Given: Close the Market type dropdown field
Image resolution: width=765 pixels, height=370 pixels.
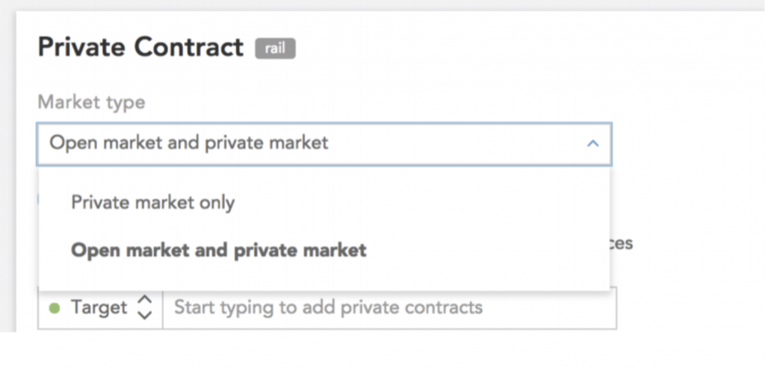Looking at the screenshot, I should pyautogui.click(x=324, y=144).
